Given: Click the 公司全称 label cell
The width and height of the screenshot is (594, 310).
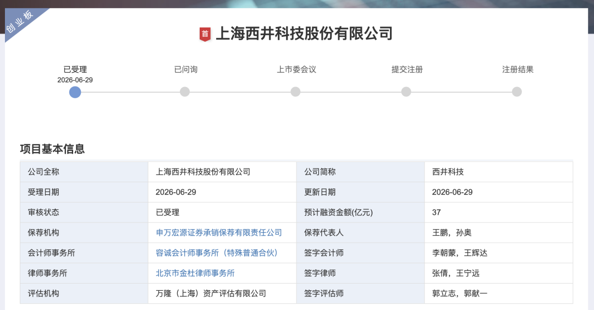Looking at the screenshot, I should pyautogui.click(x=84, y=172).
